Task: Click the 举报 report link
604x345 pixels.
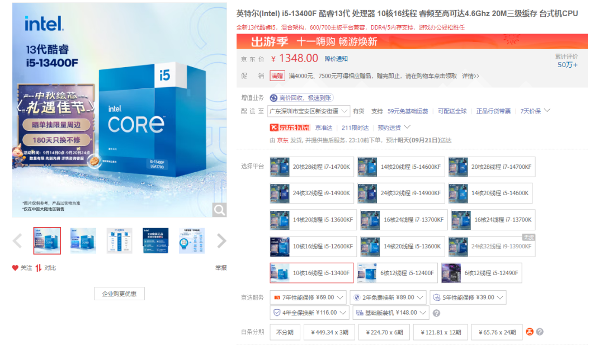Action: tap(221, 268)
